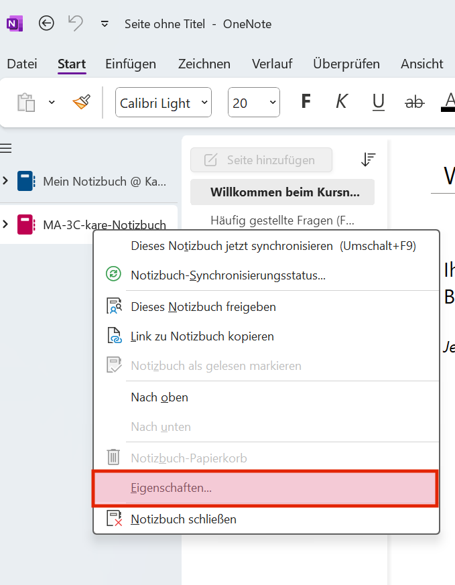Choose Nach oben in context menu
This screenshot has height=585, width=455.
coord(266,397)
